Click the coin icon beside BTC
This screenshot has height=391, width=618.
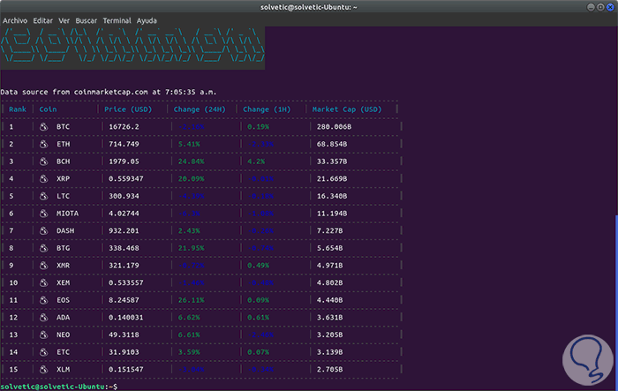point(43,126)
